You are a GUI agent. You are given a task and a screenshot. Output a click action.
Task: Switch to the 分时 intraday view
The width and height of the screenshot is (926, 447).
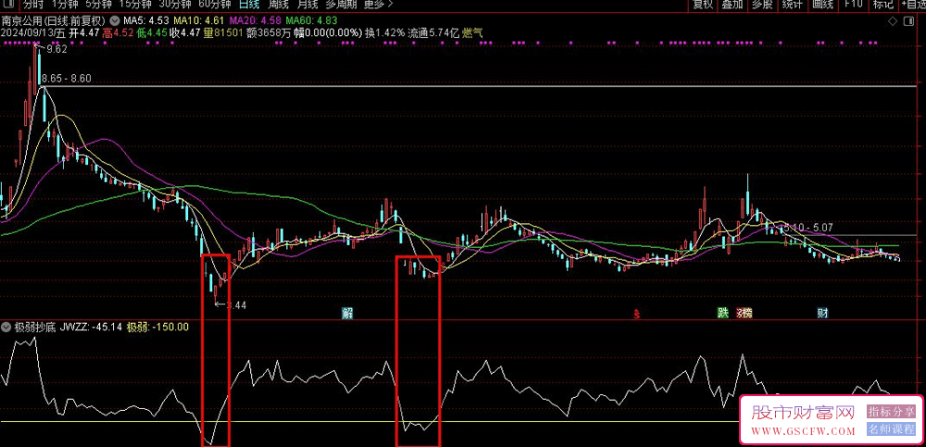33,4
